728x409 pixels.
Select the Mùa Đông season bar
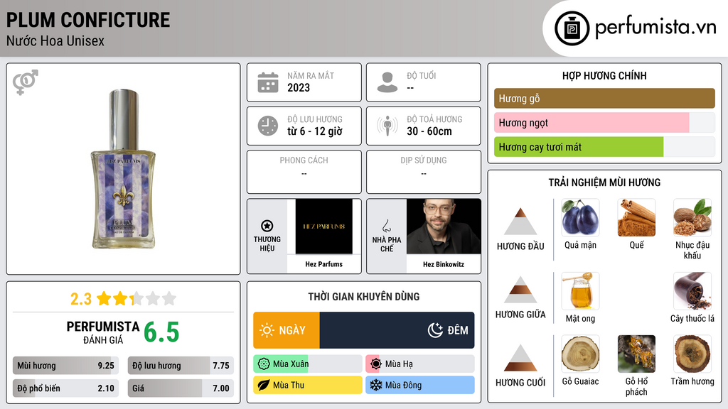[x=419, y=385]
